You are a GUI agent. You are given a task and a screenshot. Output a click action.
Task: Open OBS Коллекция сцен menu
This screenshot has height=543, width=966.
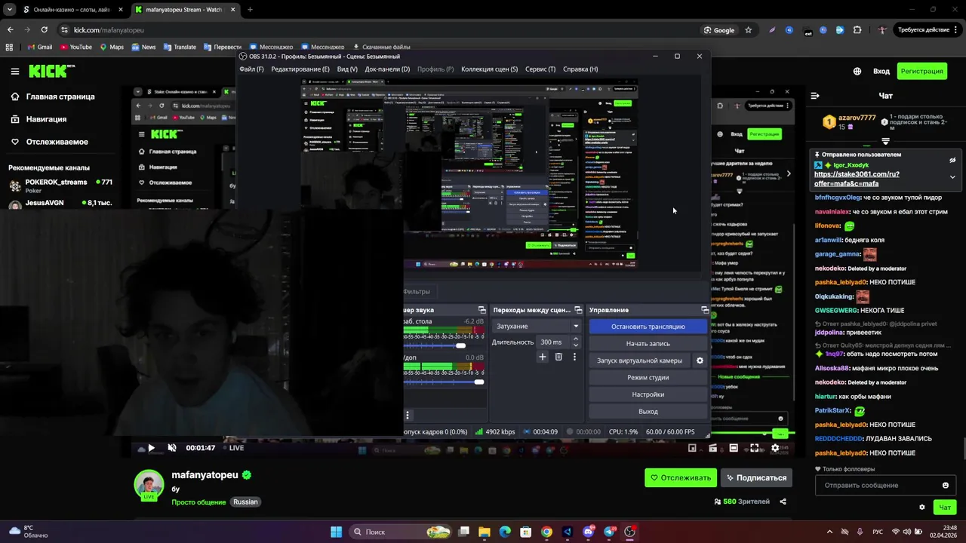489,69
